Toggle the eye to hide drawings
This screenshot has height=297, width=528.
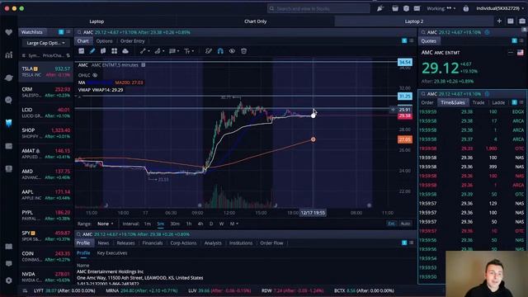[232, 51]
